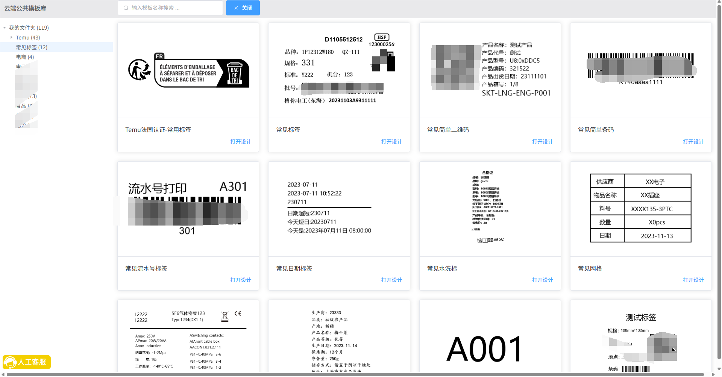Select 电商 (4) folder
The width and height of the screenshot is (722, 377).
(x=25, y=57)
